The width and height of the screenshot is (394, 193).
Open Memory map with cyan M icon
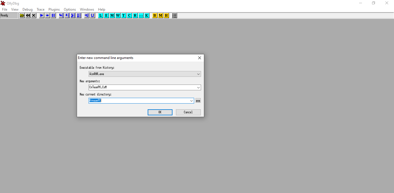point(112,16)
